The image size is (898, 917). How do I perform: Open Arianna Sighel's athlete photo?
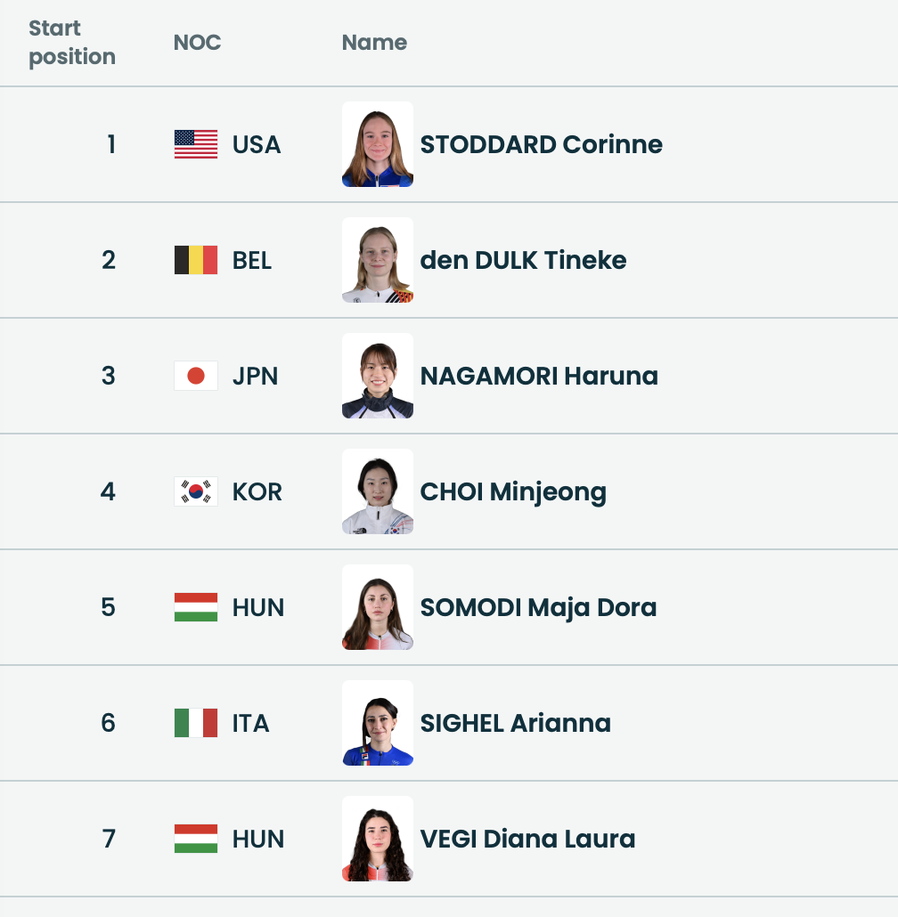pos(378,723)
